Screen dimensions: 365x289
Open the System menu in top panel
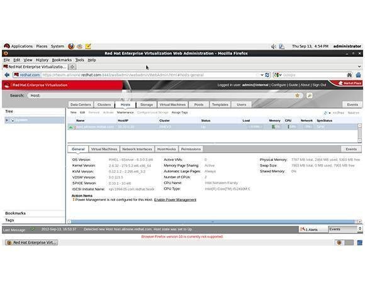click(x=57, y=46)
